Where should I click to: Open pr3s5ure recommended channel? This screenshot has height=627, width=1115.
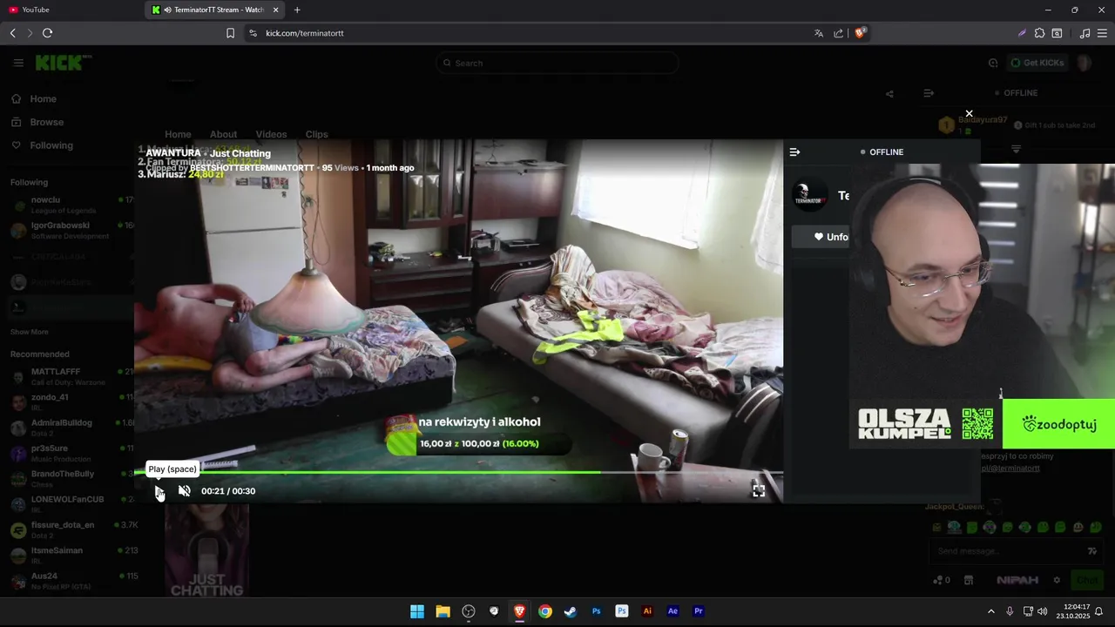point(71,453)
